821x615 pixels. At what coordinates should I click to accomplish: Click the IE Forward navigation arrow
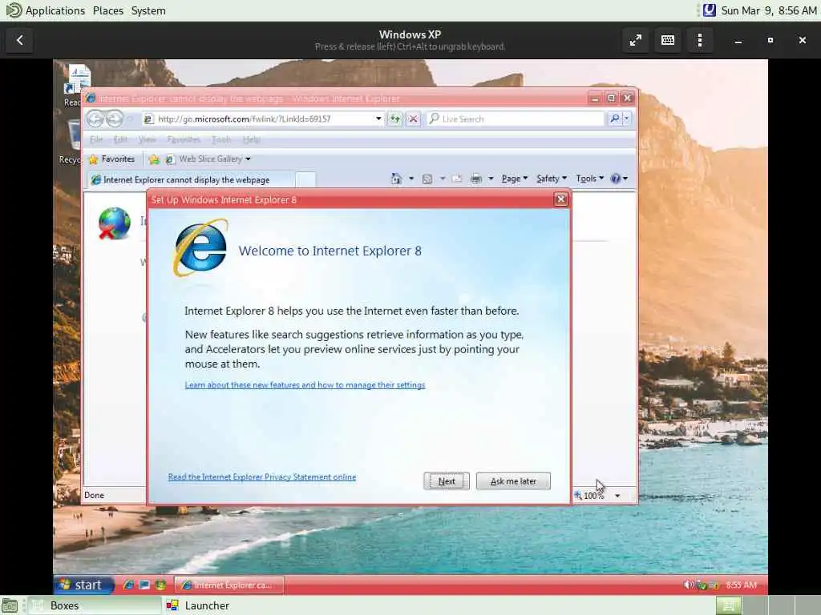click(115, 119)
